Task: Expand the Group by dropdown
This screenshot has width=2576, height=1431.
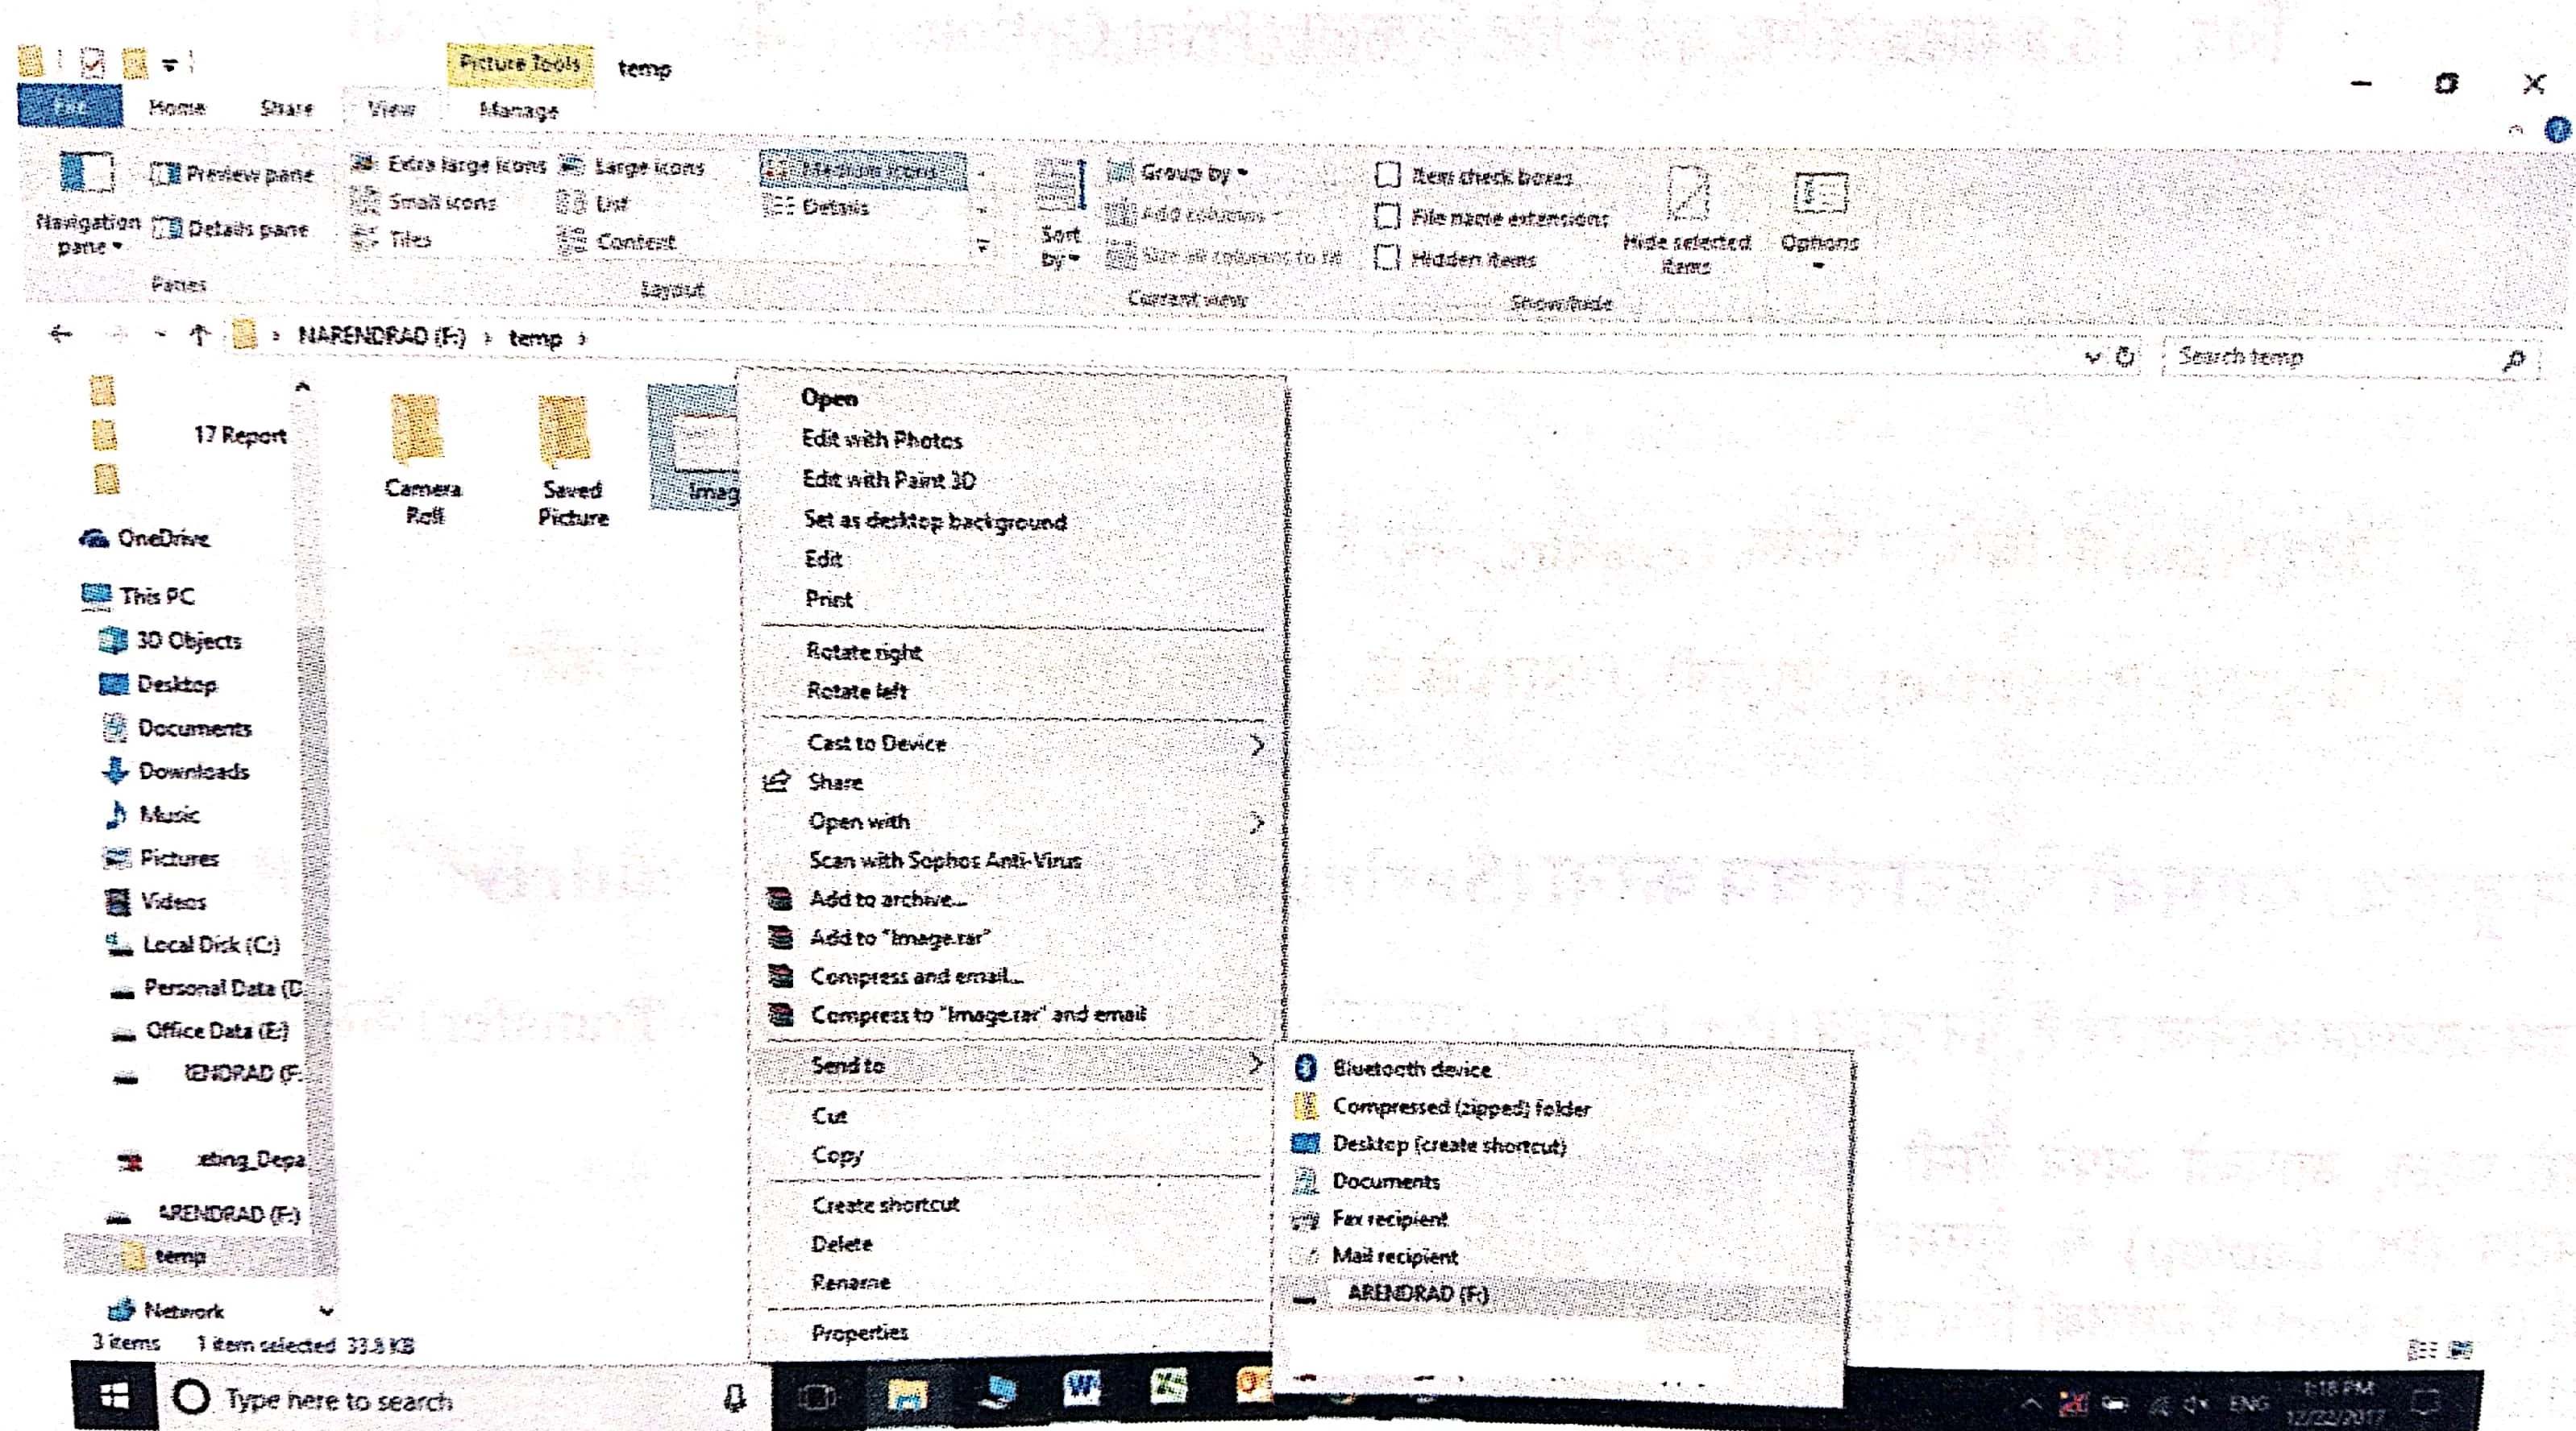Action: coord(1182,173)
